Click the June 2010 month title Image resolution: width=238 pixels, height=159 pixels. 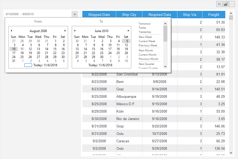click(101, 31)
